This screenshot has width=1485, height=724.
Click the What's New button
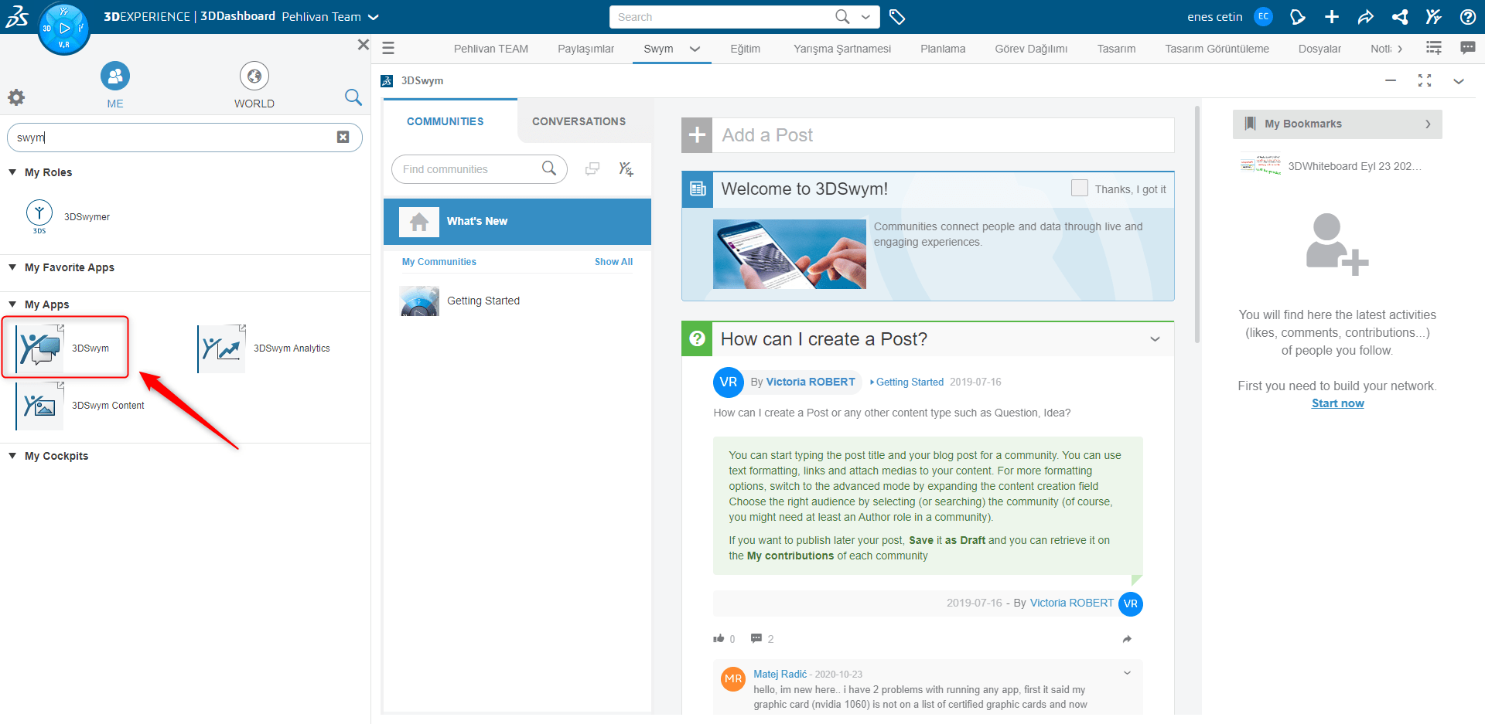pos(517,221)
